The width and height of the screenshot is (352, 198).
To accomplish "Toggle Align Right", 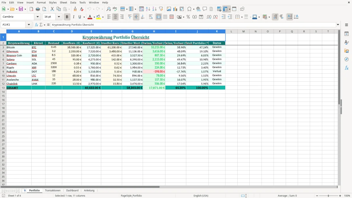I will [x=122, y=17].
